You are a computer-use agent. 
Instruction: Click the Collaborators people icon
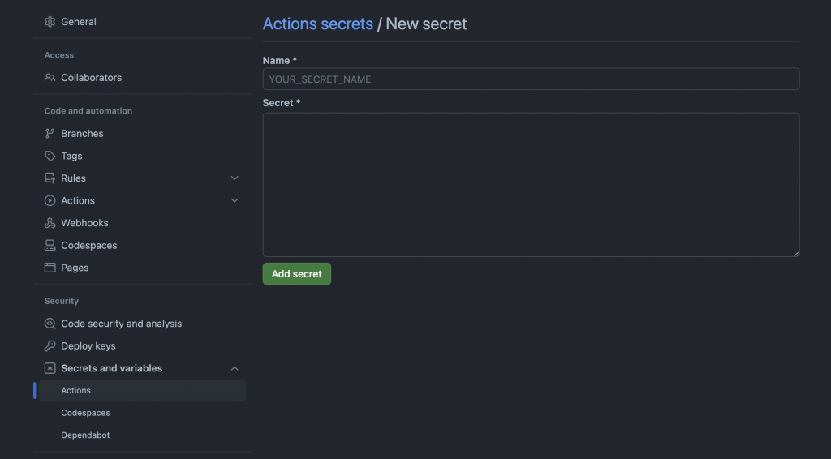click(x=50, y=78)
